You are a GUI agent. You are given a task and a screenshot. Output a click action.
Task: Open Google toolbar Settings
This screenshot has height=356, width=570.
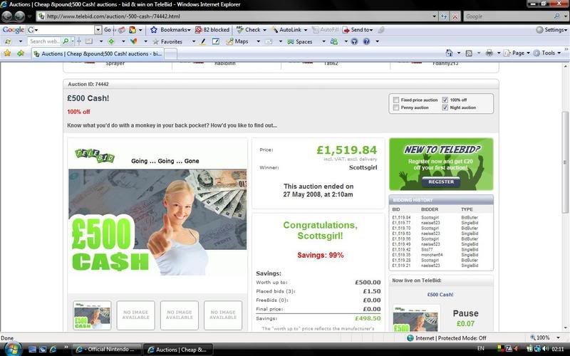coord(551,30)
